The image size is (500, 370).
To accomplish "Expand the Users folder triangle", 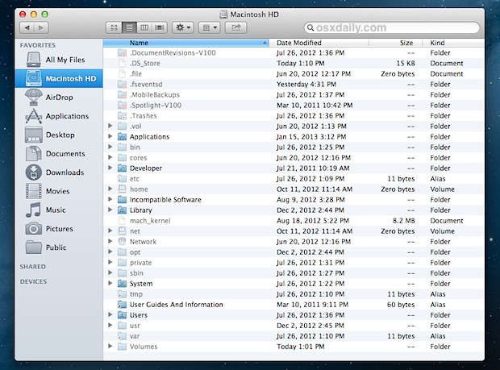I will coord(111,315).
